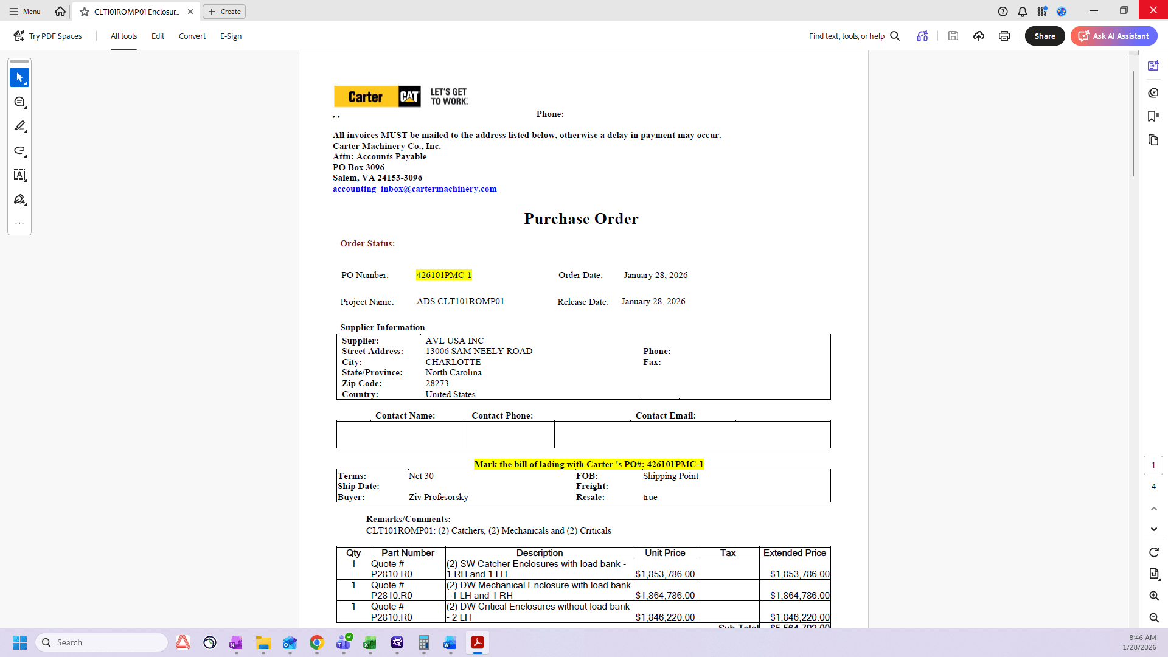The image size is (1168, 657).
Task: Open the apps grid icon
Action: [1042, 11]
